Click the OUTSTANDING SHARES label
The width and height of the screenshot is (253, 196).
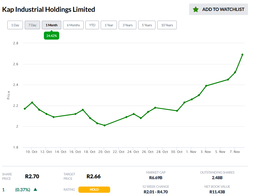coord(217,172)
